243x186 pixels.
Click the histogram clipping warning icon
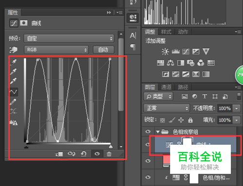coord(14,122)
